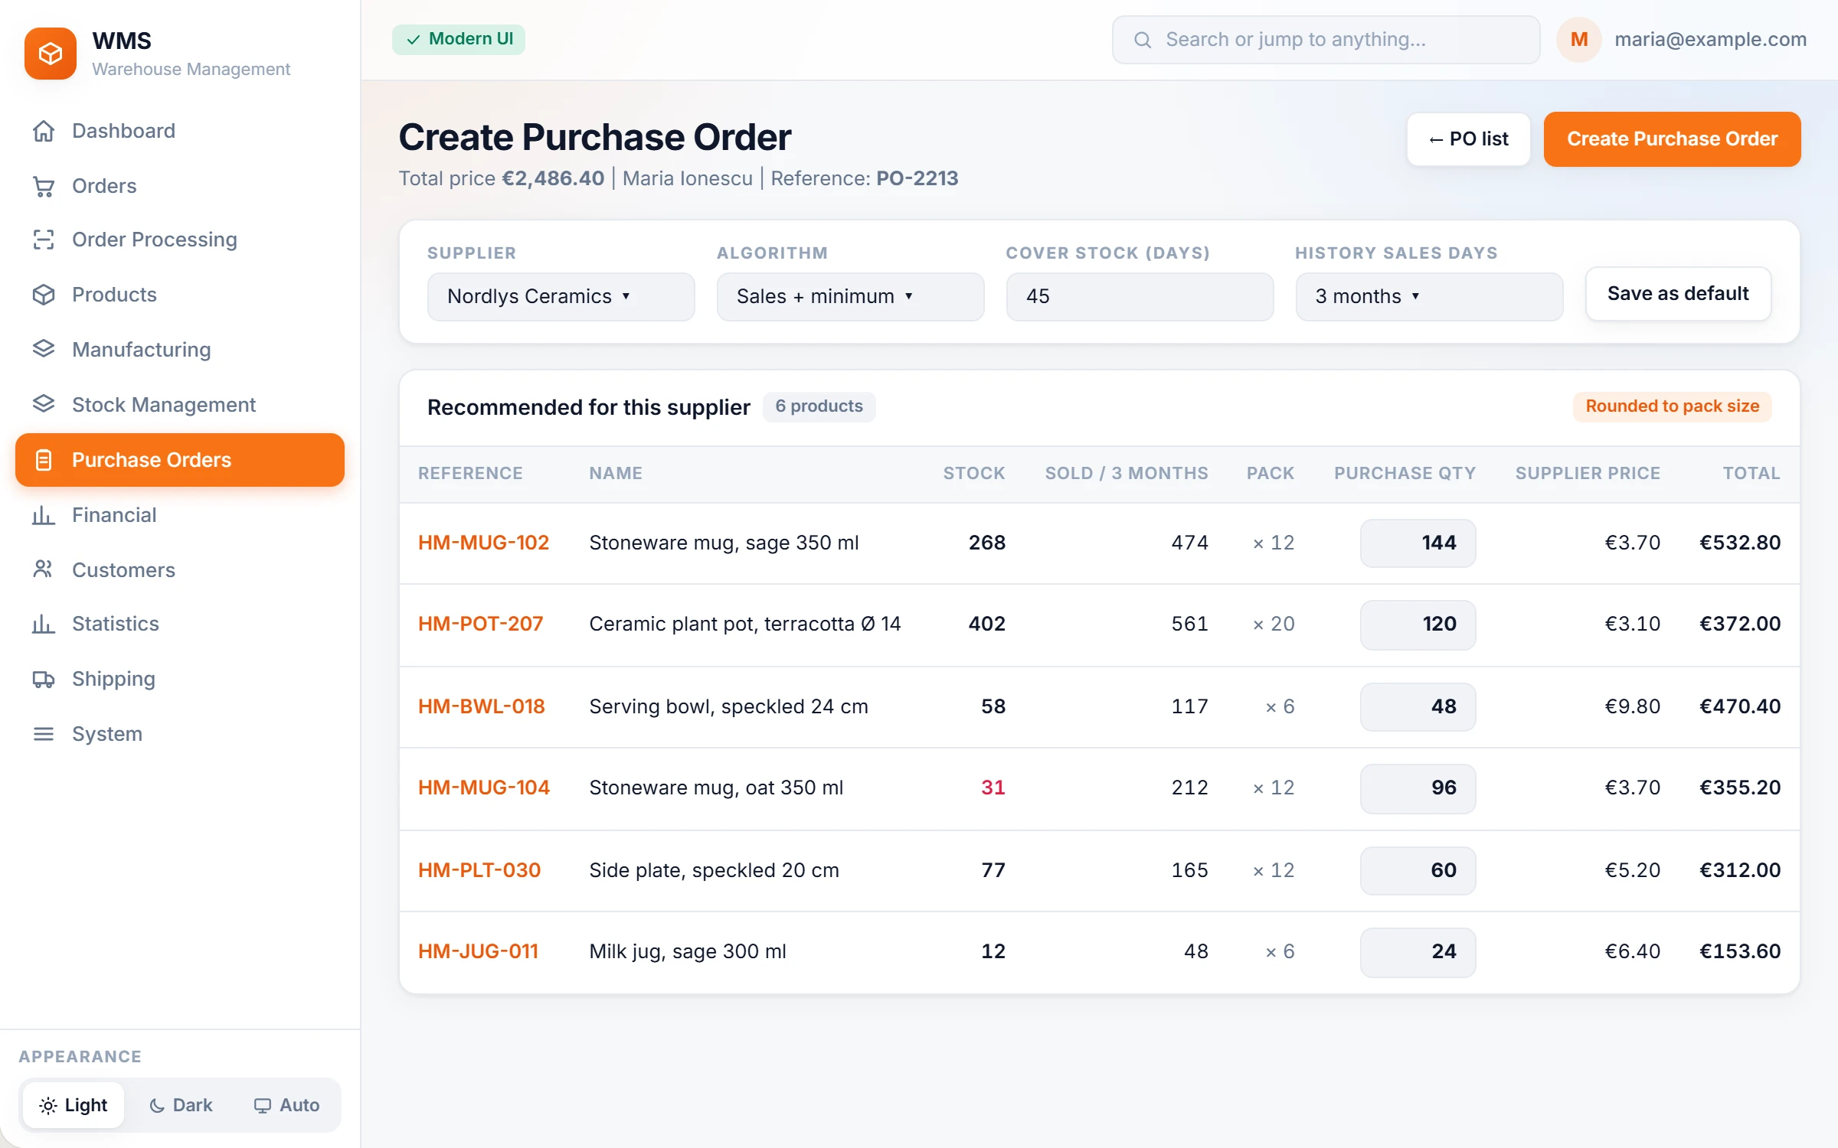Image resolution: width=1838 pixels, height=1148 pixels.
Task: Open the Algorithm dropdown Sales + minimum
Action: click(850, 297)
